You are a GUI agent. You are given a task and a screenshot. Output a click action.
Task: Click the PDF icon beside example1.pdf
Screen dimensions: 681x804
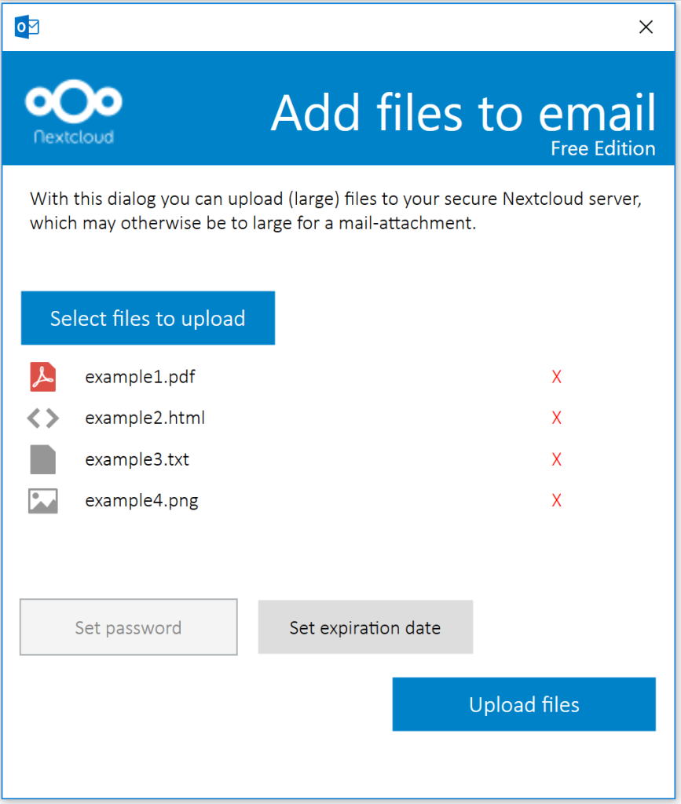coord(43,377)
